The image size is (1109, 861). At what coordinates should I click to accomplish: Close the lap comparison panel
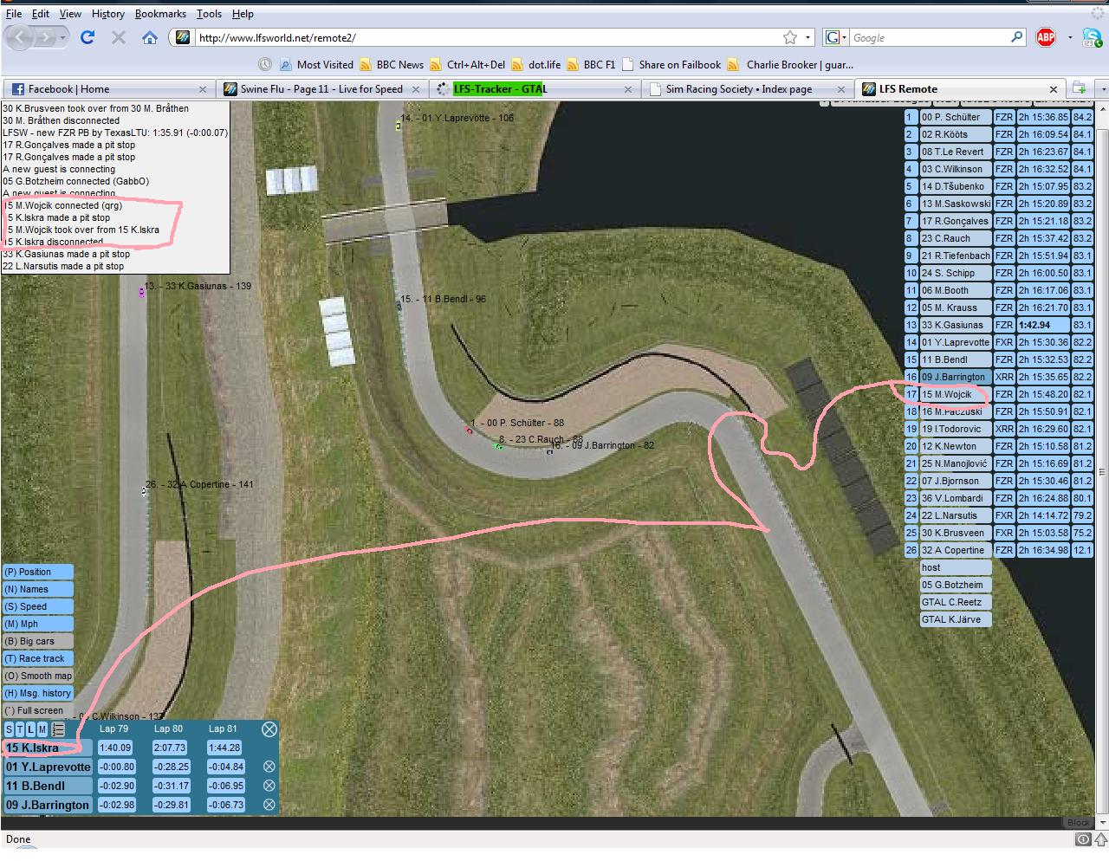pos(269,729)
